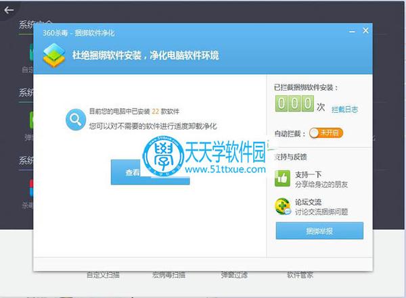Click the 捆绑举报 button
This screenshot has height=298, width=406.
[x=319, y=230]
